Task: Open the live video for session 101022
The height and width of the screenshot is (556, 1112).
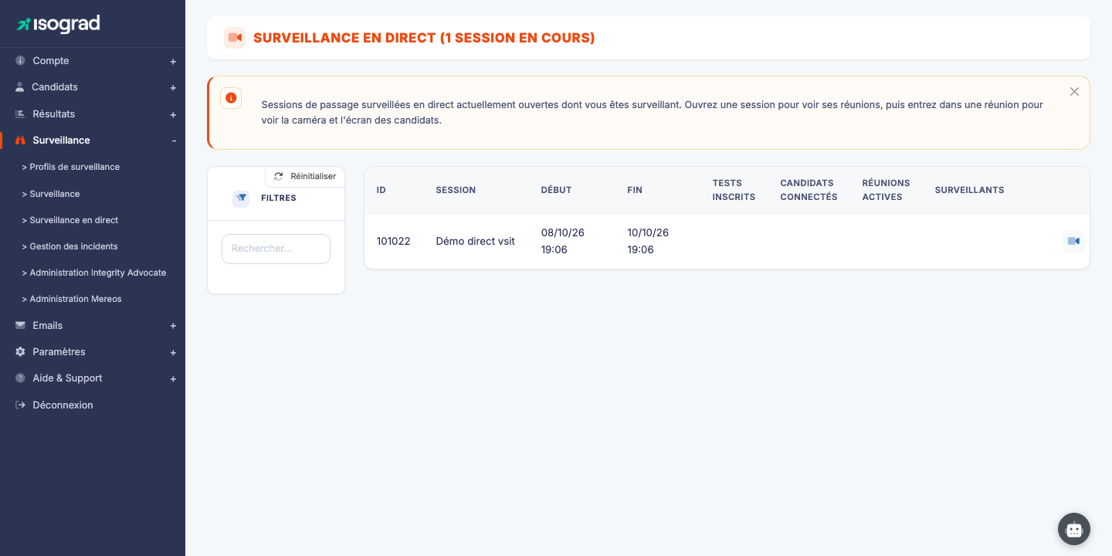Action: click(x=1073, y=242)
